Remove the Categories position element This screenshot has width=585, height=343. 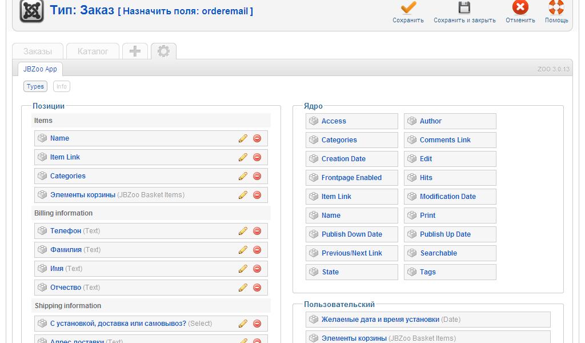(257, 176)
